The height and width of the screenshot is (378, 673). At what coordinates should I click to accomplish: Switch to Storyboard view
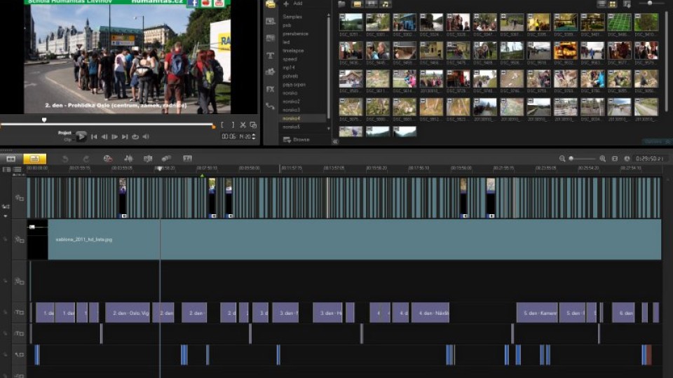[x=11, y=159]
